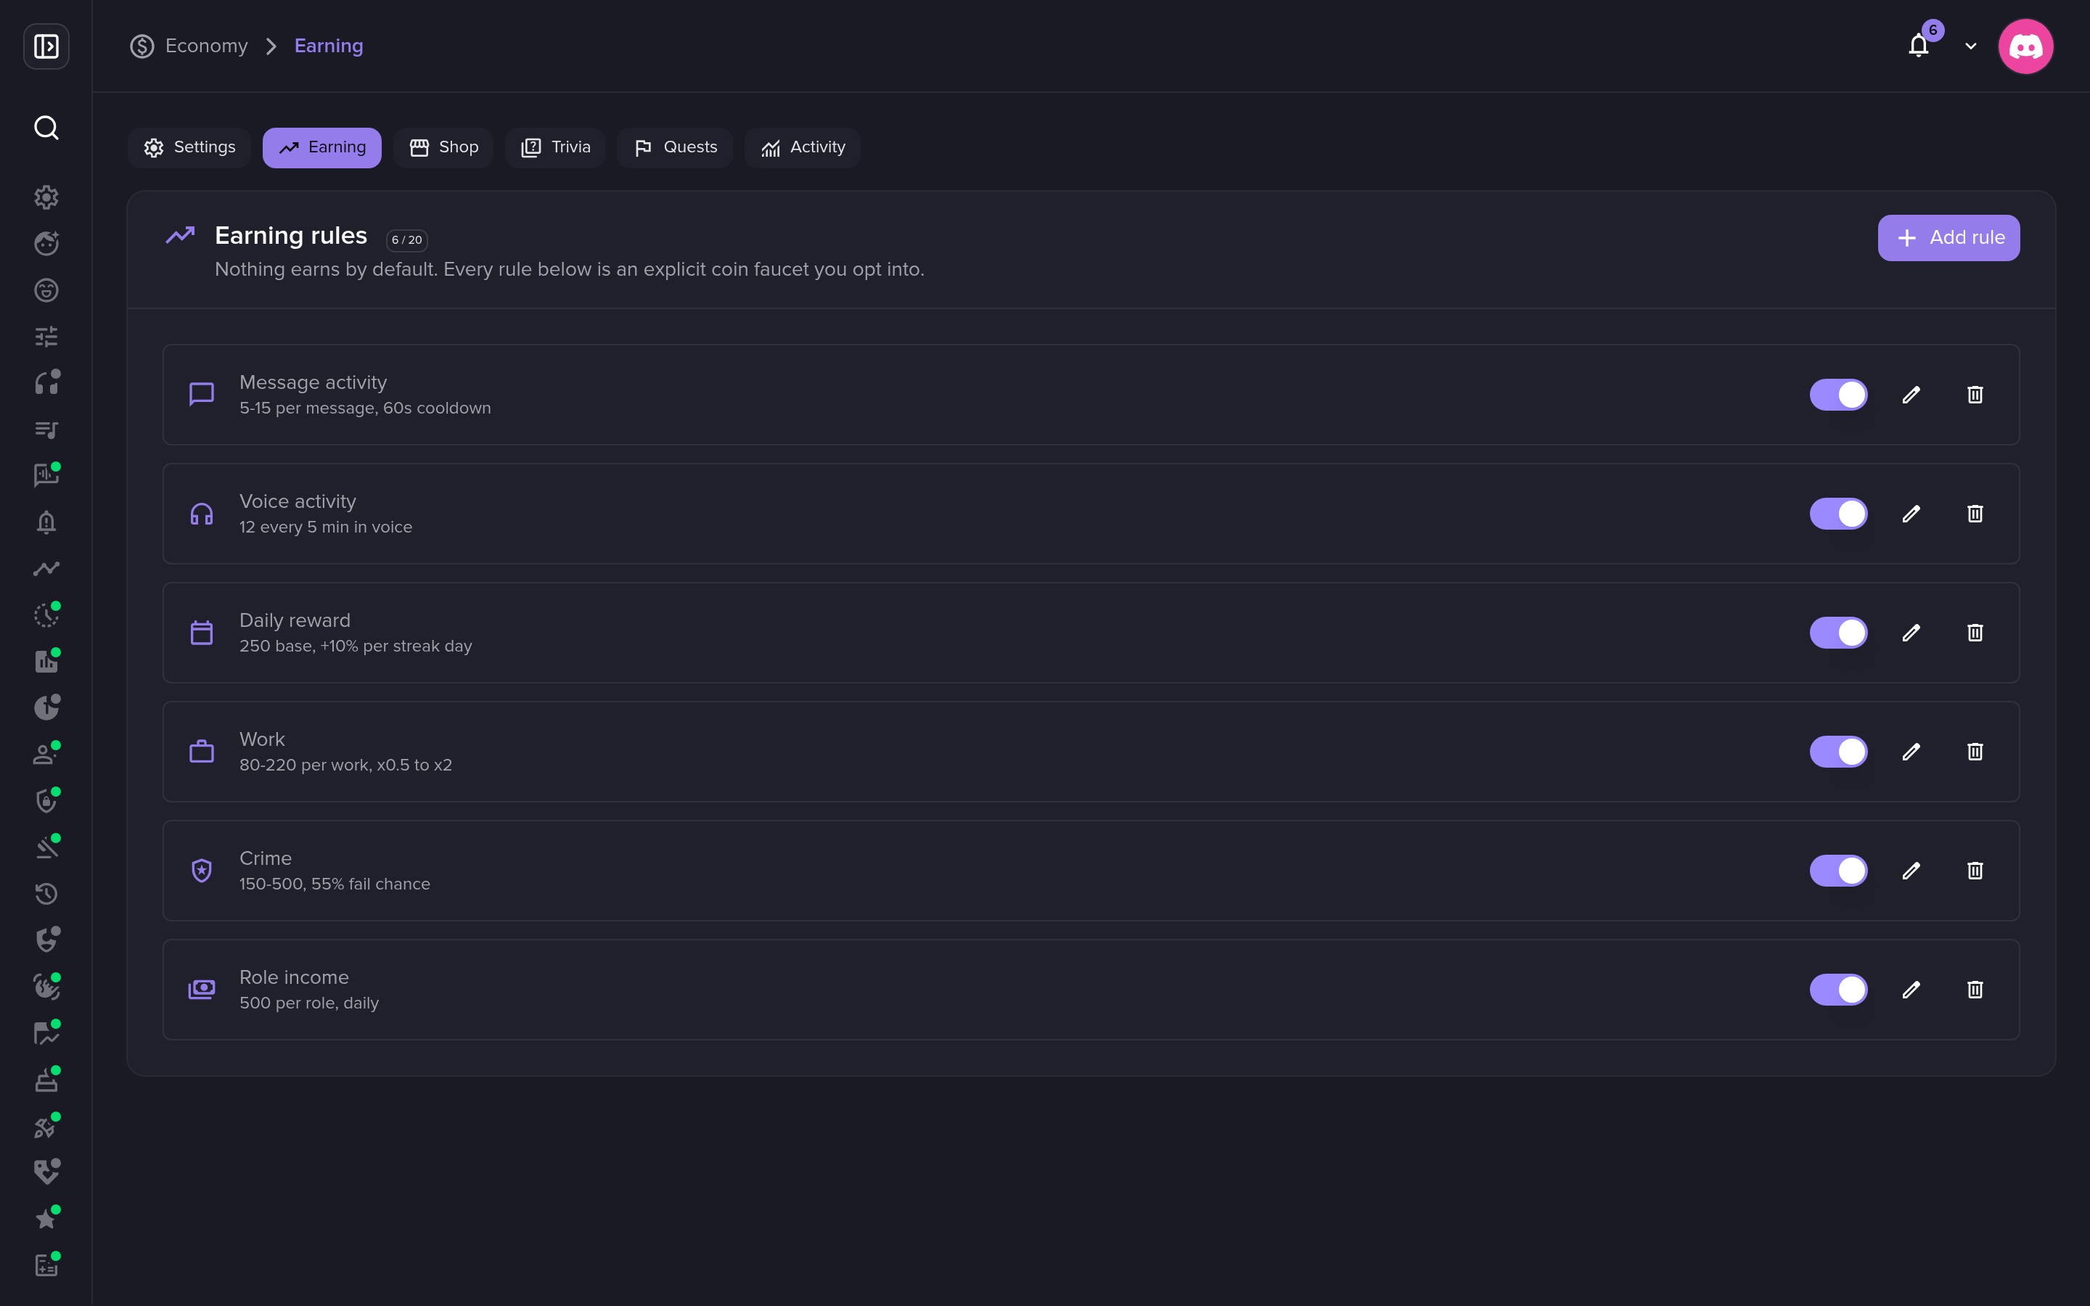2090x1306 pixels.
Task: Edit the Message activity rule
Action: click(x=1911, y=395)
